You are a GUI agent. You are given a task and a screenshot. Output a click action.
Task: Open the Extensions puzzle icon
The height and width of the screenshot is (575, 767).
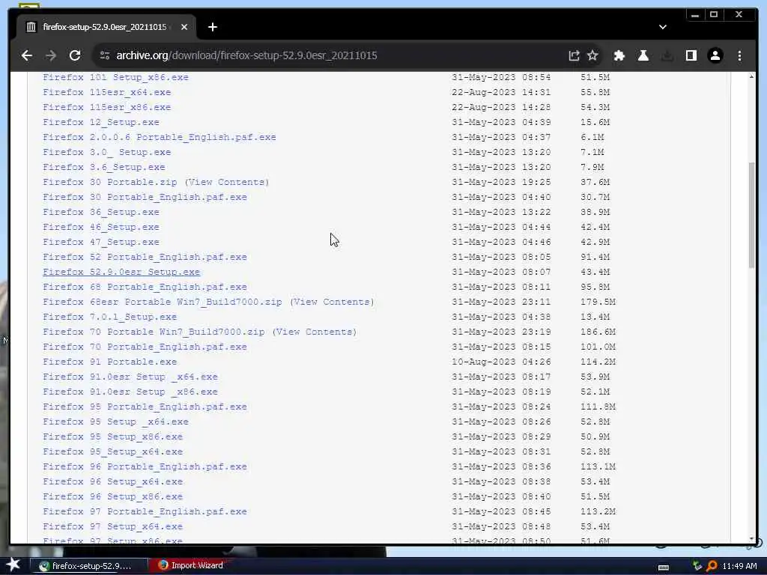click(619, 55)
